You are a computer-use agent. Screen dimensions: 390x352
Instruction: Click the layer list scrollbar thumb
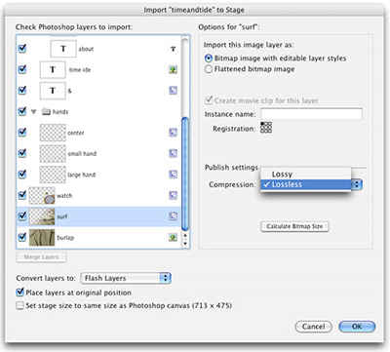(185, 174)
